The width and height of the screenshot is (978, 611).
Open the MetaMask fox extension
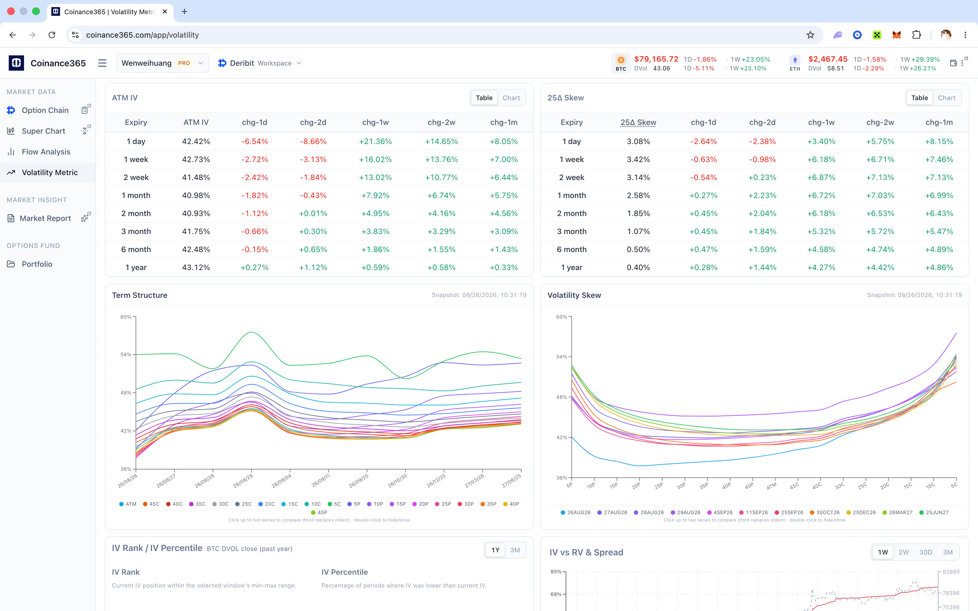pyautogui.click(x=896, y=35)
